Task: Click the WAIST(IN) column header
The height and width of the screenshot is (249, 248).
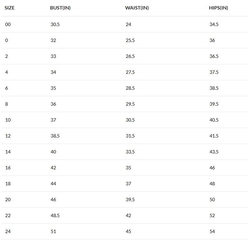Action: (137, 8)
